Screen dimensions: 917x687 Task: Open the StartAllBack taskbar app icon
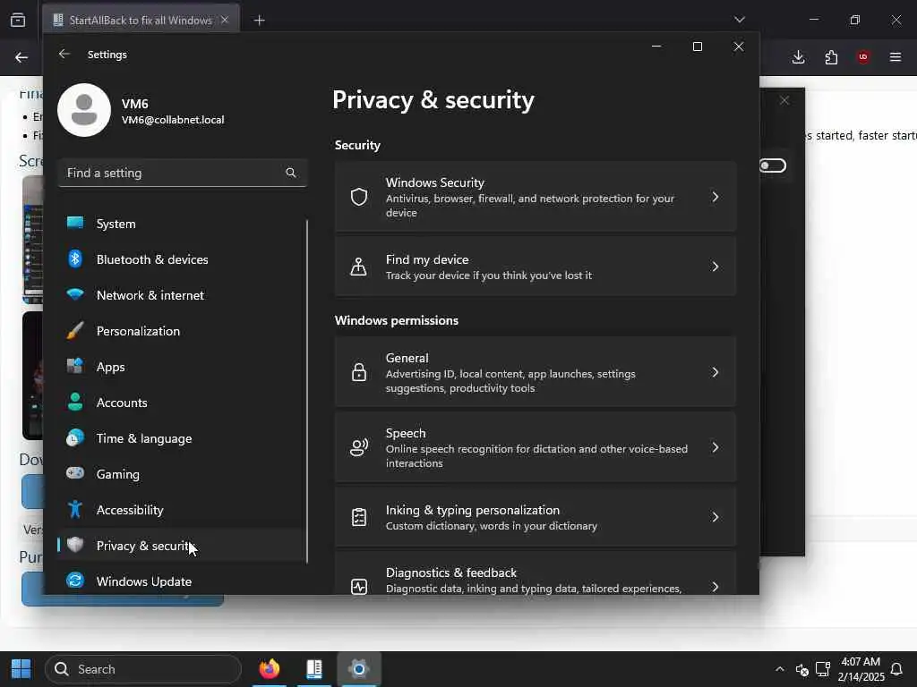point(314,669)
